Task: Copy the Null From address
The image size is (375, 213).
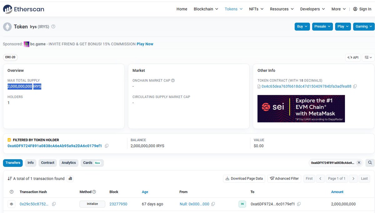Action: (x=213, y=204)
